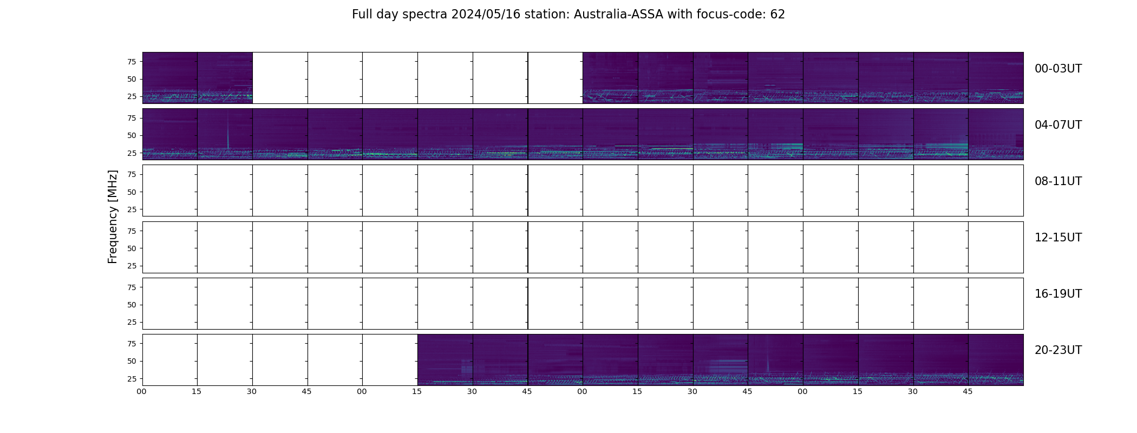
Task: Click the 50 tick of the 08-11UT row
Action: (132, 192)
